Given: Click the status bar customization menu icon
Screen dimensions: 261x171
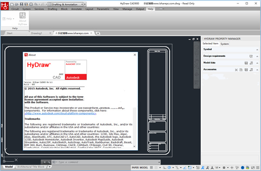Looking at the screenshot, I should (x=258, y=168).
